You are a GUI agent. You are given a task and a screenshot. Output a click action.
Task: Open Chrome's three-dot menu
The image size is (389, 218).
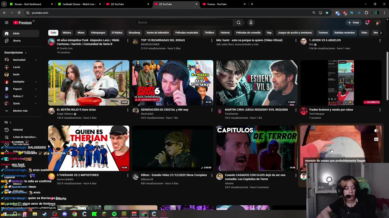coord(384,13)
